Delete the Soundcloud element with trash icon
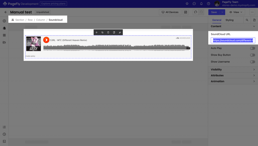Image resolution: width=258 pixels, height=146 pixels. pos(108,32)
